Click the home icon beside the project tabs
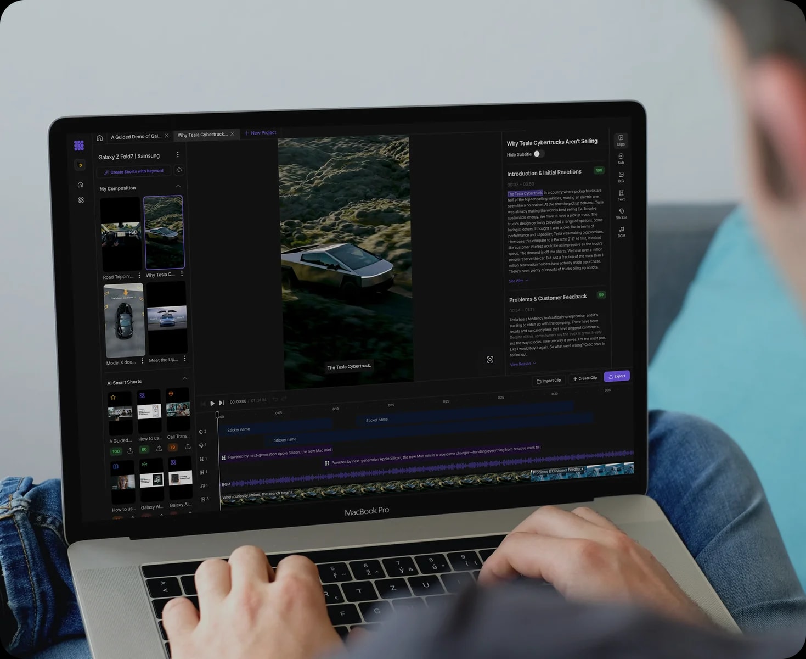This screenshot has height=659, width=806. (99, 138)
